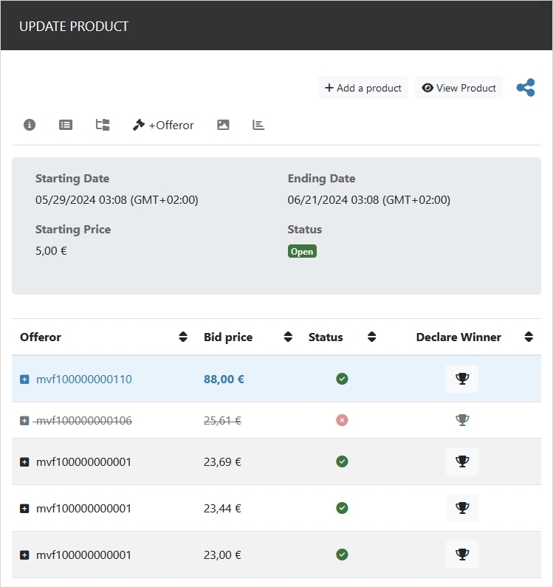Screen dimensions: 553x587
Task: Declare winner for the 23,69 € bid
Action: 462,461
